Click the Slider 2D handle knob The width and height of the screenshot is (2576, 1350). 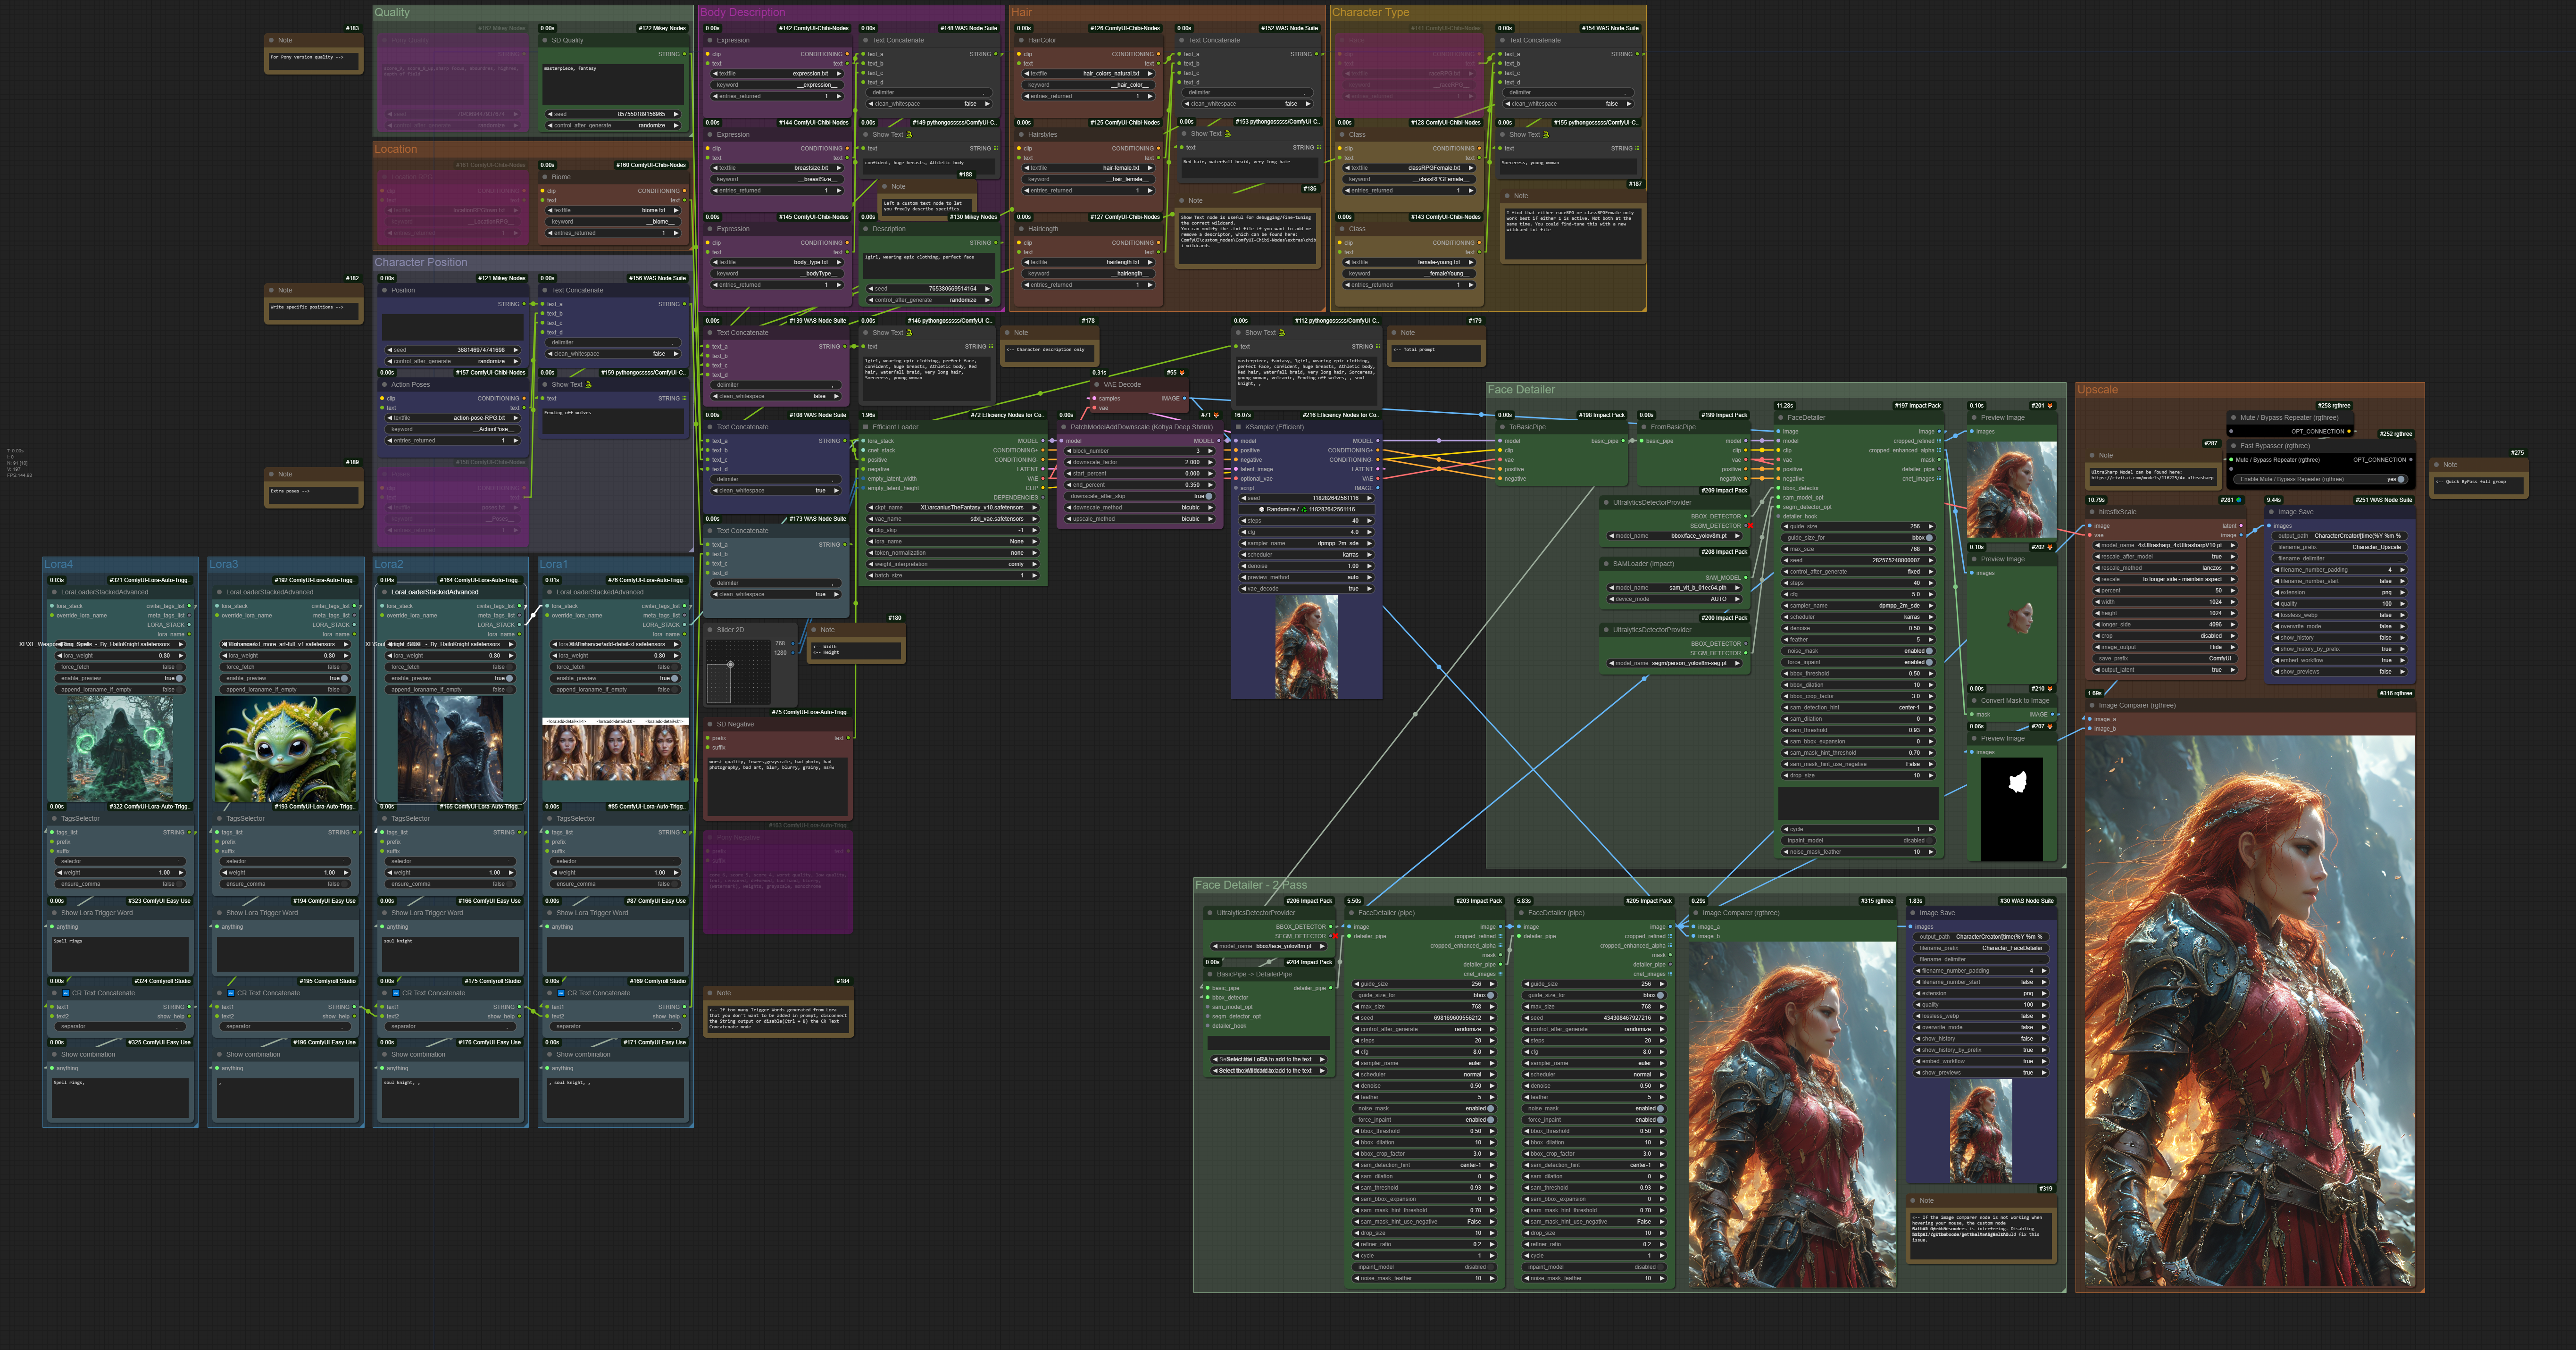730,664
